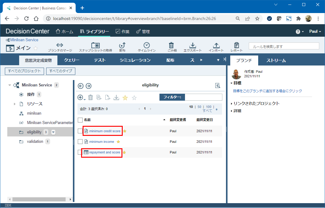This screenshot has width=325, height=208.
Task: Click the すべてのプロジェクト filter button
Action: [25, 71]
